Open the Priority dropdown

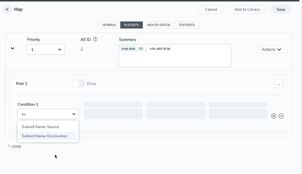pos(46,50)
